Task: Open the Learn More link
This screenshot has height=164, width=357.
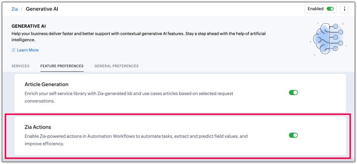Action: pyautogui.click(x=27, y=50)
